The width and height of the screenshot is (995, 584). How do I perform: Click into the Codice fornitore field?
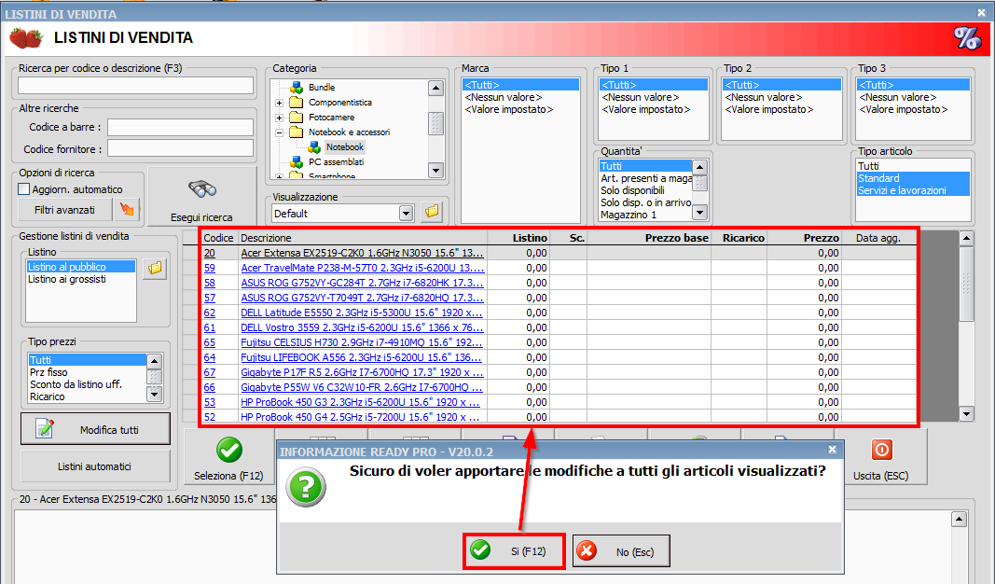click(180, 148)
